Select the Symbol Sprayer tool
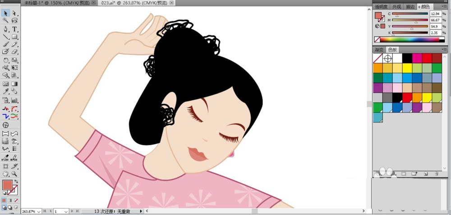Image resolution: width=451 pixels, height=215 pixels. click(x=5, y=100)
